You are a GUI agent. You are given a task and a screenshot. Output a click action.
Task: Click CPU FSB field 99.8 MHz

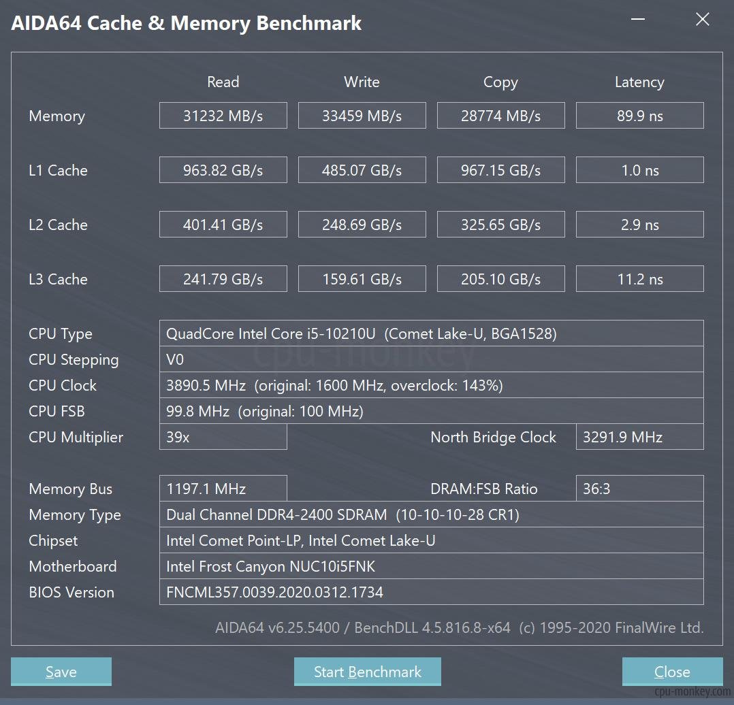pyautogui.click(x=431, y=411)
